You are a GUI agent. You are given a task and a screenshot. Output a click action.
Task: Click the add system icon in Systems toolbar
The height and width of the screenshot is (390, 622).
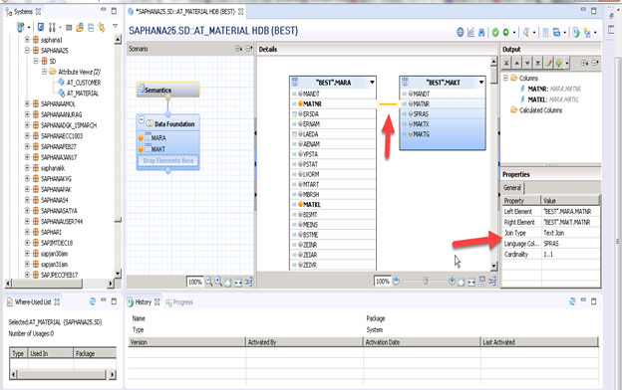(20, 27)
